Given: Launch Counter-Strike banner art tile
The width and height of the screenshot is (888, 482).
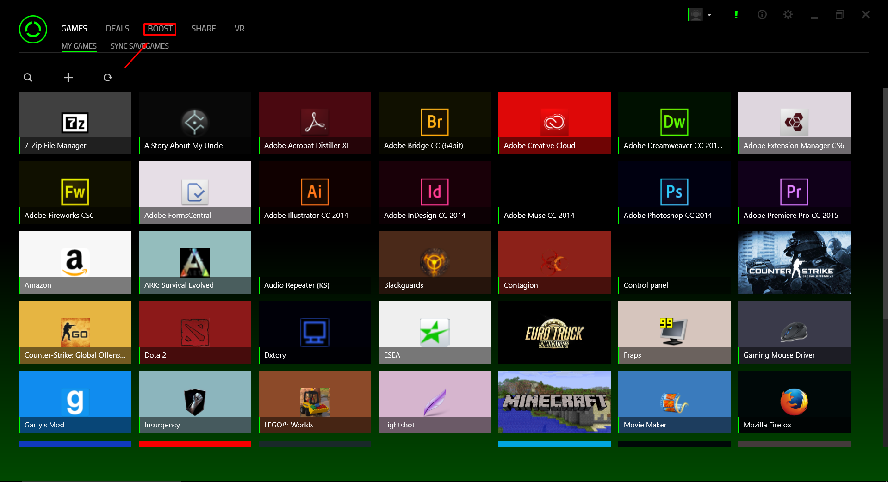Looking at the screenshot, I should click(x=794, y=262).
